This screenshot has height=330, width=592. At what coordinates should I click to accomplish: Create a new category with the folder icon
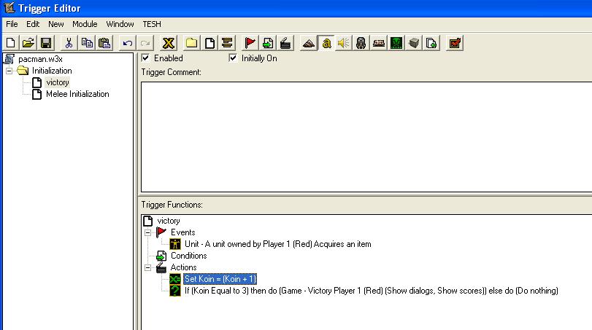[191, 43]
